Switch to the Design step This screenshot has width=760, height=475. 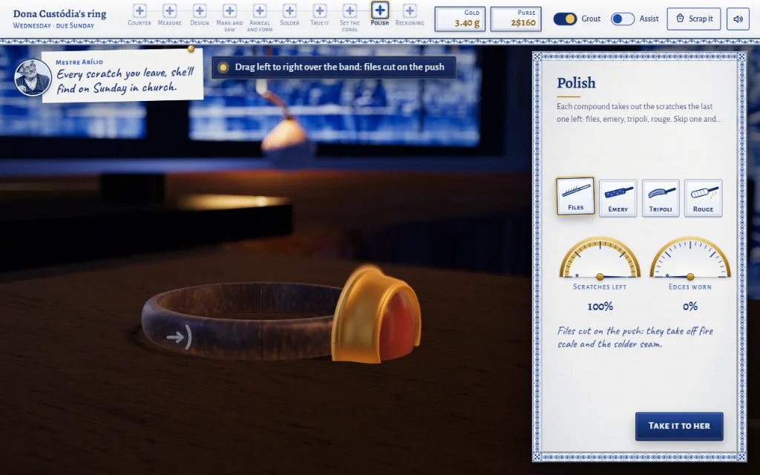pyautogui.click(x=200, y=10)
